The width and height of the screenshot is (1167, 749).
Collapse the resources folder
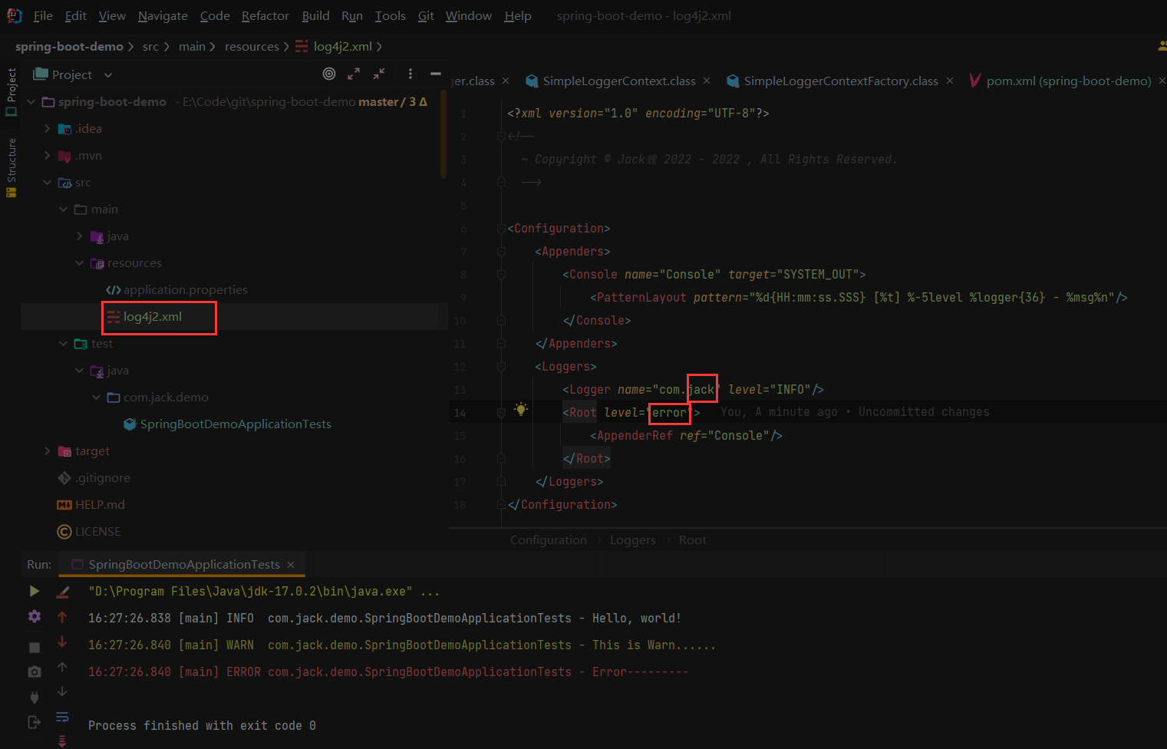(80, 263)
